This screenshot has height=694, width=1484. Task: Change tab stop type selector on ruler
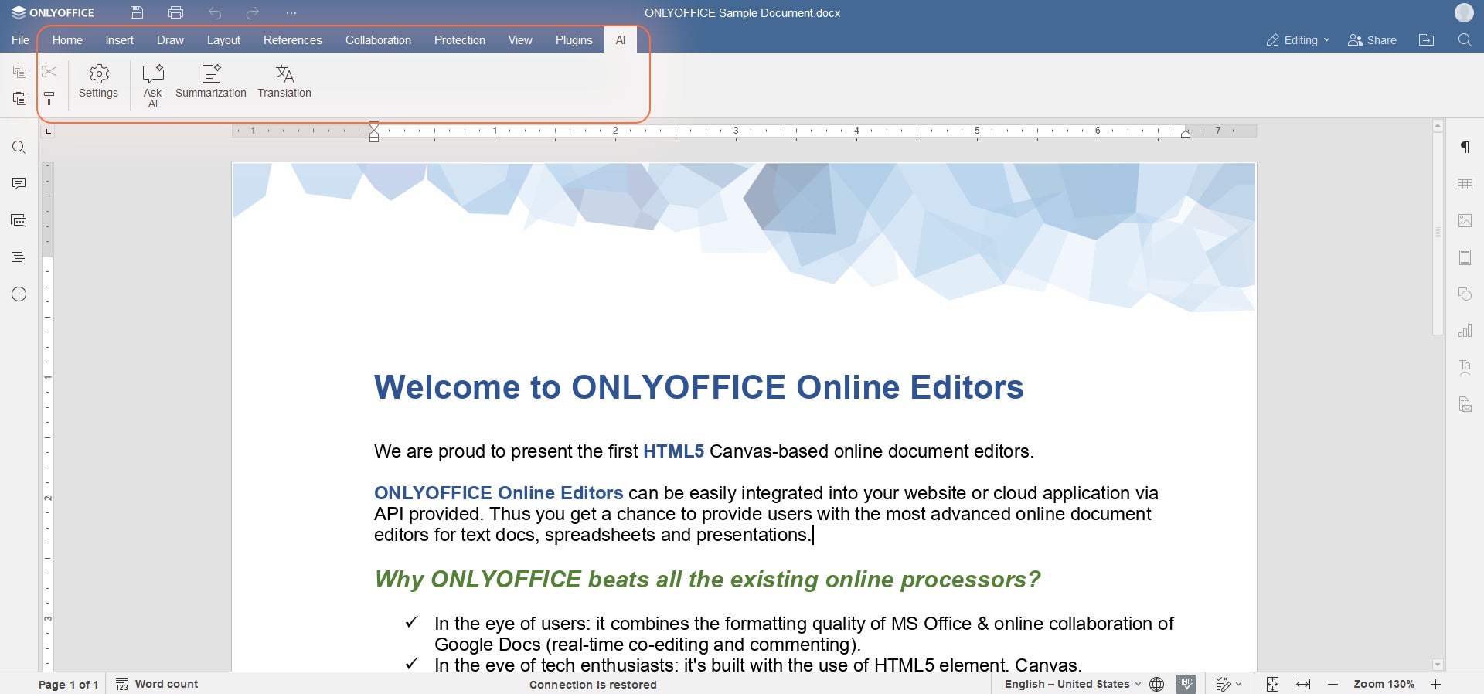48,131
